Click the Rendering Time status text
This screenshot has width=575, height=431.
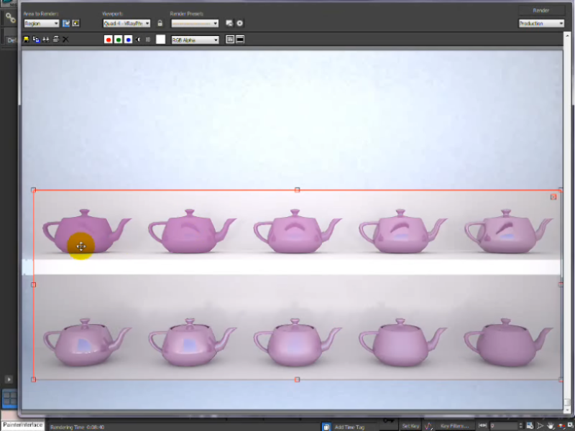pyautogui.click(x=77, y=427)
